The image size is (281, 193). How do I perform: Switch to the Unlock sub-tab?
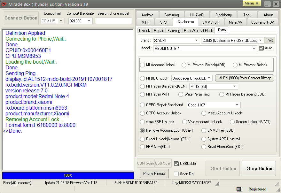(144, 31)
